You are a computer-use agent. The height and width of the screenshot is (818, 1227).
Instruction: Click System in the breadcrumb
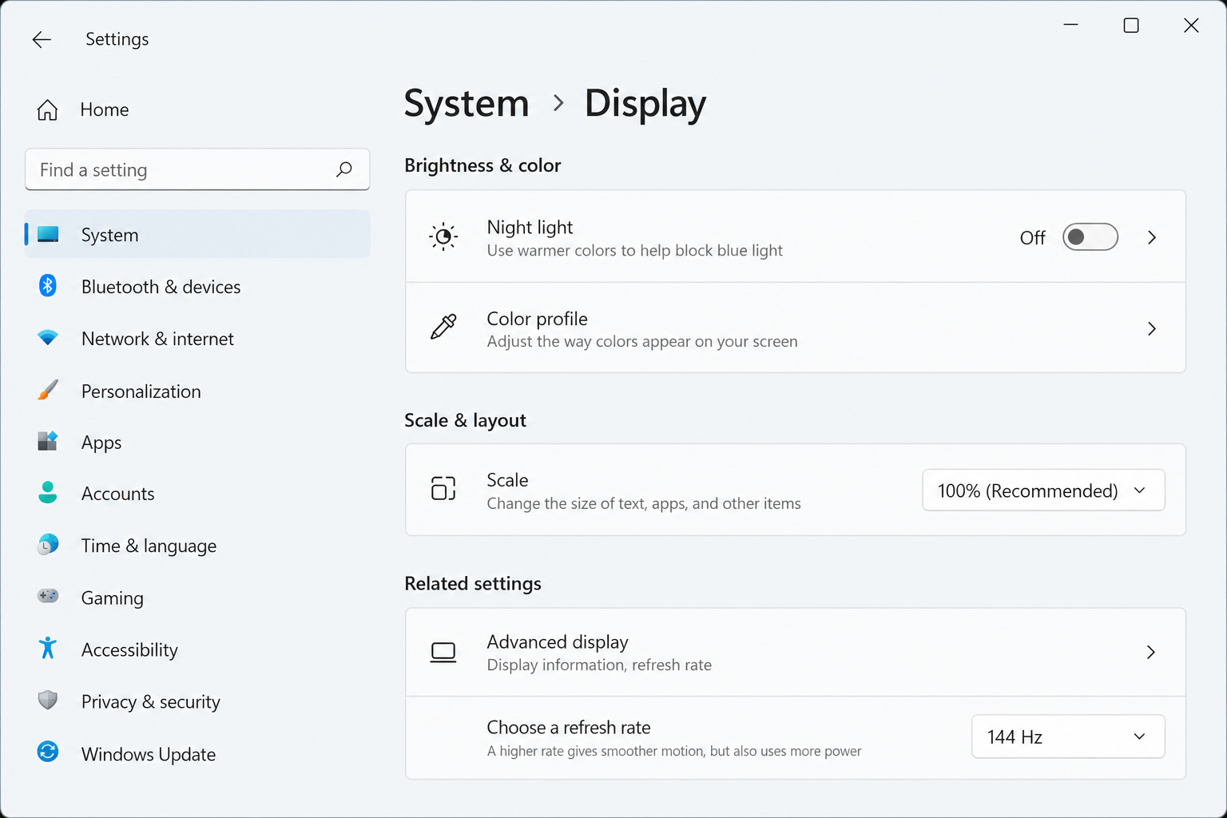coord(467,104)
